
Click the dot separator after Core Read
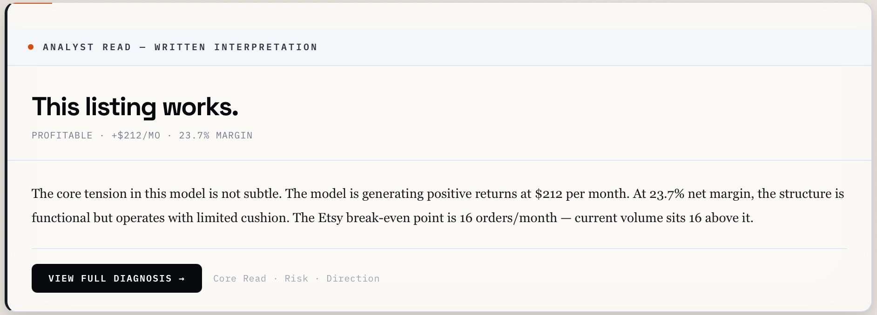click(x=275, y=278)
